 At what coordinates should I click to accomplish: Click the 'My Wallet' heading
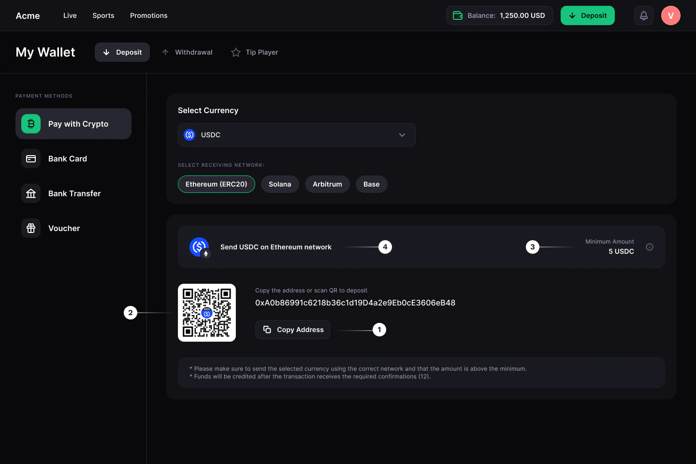(x=45, y=52)
